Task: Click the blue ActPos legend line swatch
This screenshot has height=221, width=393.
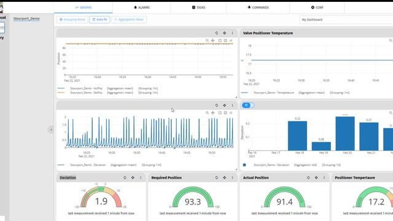Action: [61, 88]
